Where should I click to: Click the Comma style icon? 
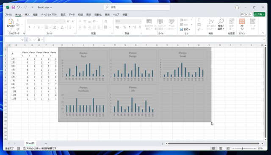(x=129, y=27)
